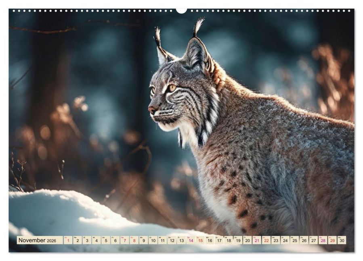Select day 24 in the calendar strip
The image size is (363, 261).
285,240
